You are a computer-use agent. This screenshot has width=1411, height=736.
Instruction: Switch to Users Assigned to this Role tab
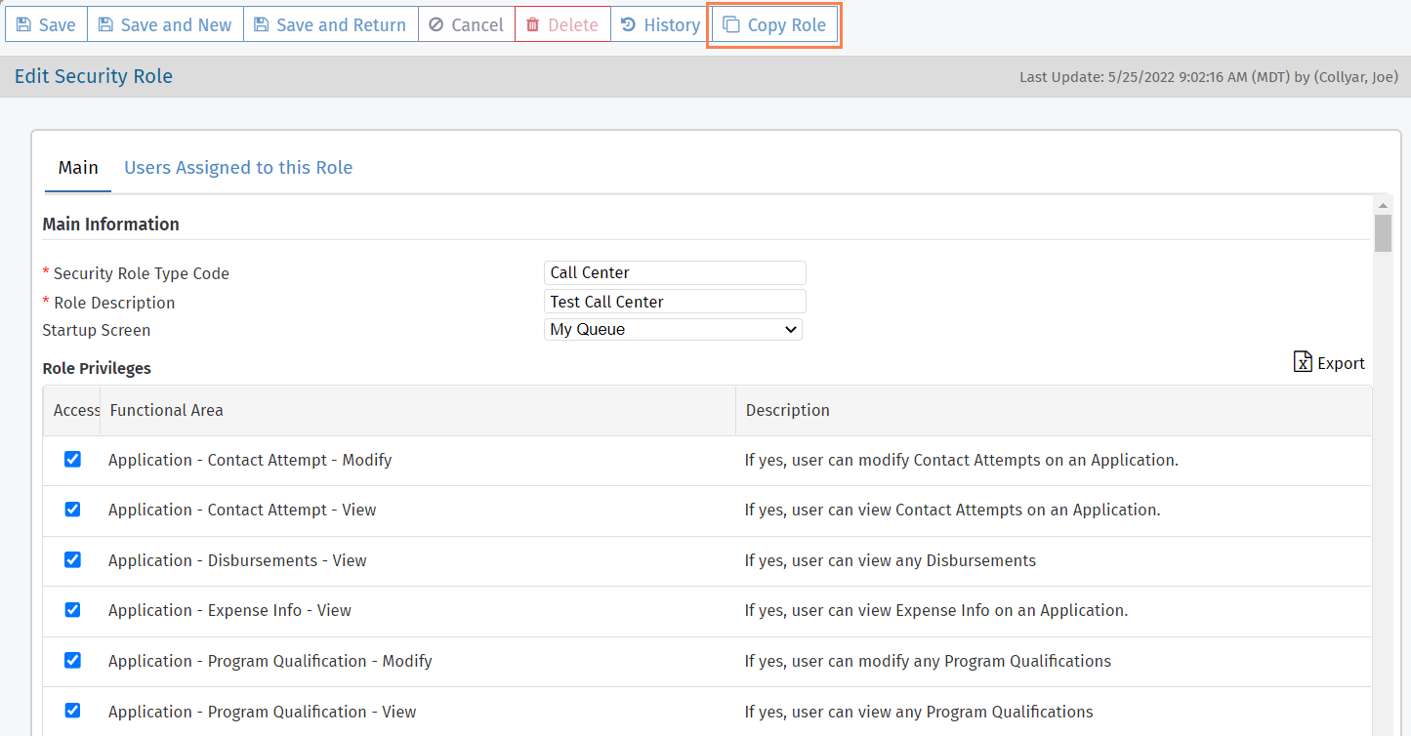[238, 168]
